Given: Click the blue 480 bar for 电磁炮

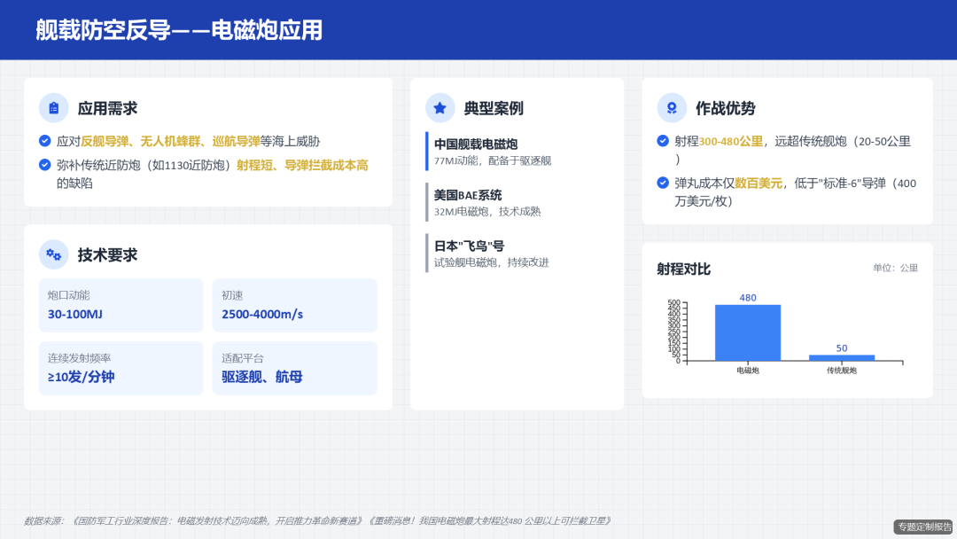Looking at the screenshot, I should click(x=747, y=332).
